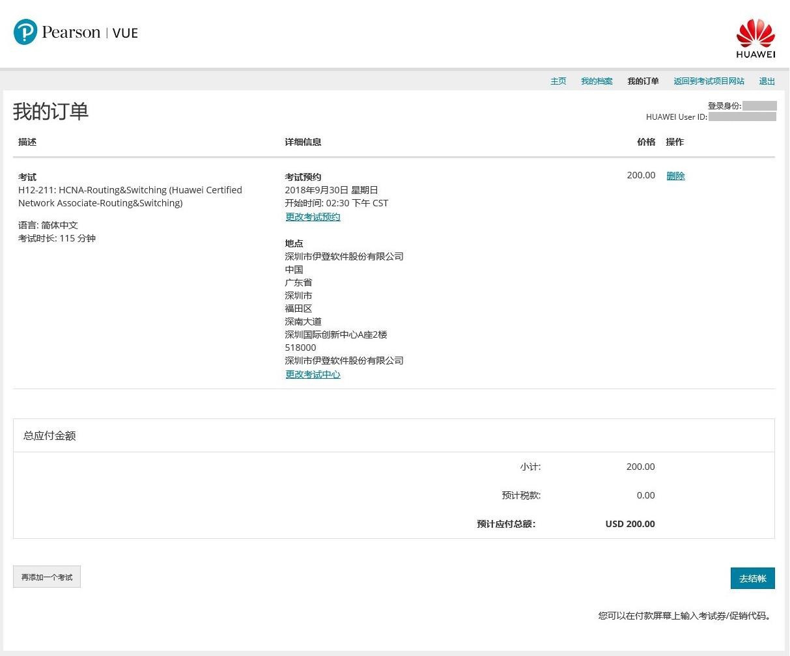Viewport: 790px width, 656px height.
Task: Click the 操作 column header
Action: 675,142
